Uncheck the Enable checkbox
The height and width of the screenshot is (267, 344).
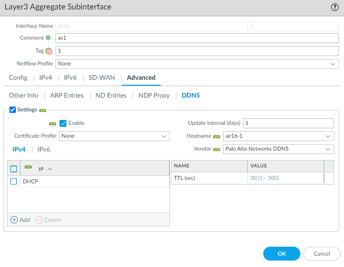[63, 123]
